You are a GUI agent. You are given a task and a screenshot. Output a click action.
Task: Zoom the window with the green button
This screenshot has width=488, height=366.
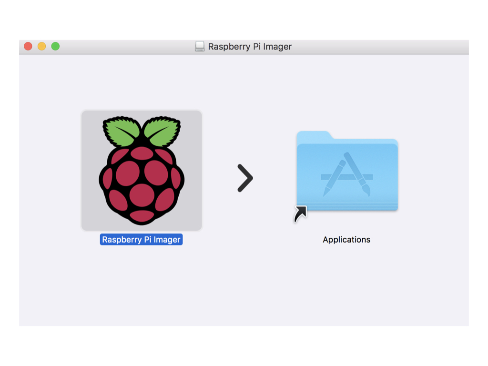(55, 46)
